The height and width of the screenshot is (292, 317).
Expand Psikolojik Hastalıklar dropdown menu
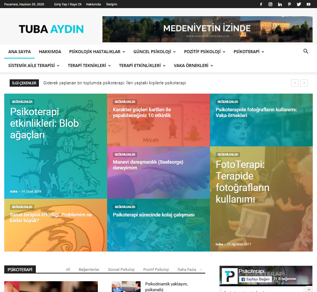pos(97,52)
